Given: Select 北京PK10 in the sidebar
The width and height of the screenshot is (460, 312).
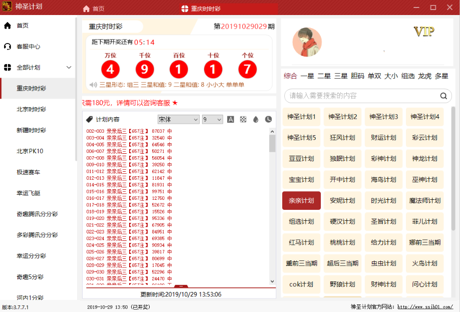Looking at the screenshot, I should coord(30,151).
